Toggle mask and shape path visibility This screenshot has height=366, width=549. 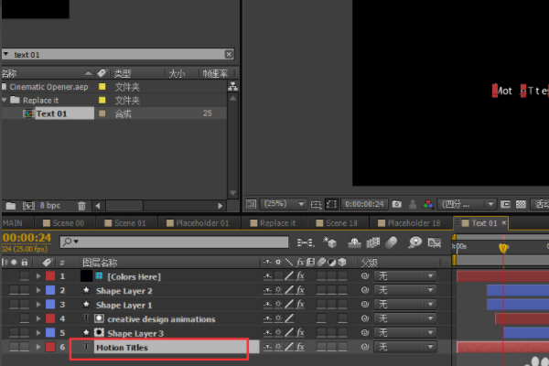(331, 204)
